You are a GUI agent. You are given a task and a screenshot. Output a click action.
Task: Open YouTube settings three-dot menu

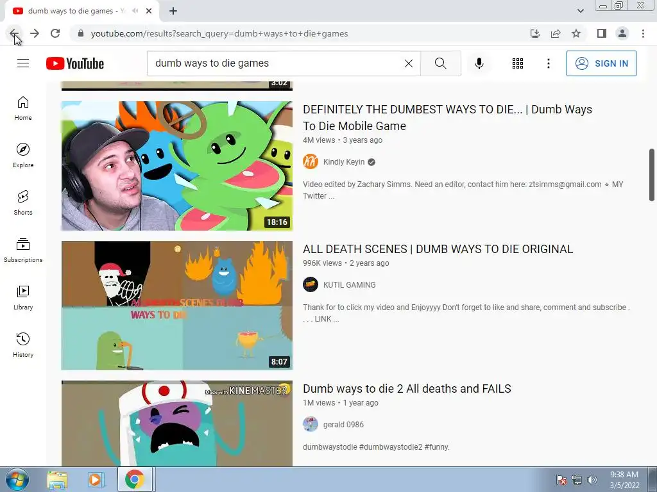tap(548, 63)
